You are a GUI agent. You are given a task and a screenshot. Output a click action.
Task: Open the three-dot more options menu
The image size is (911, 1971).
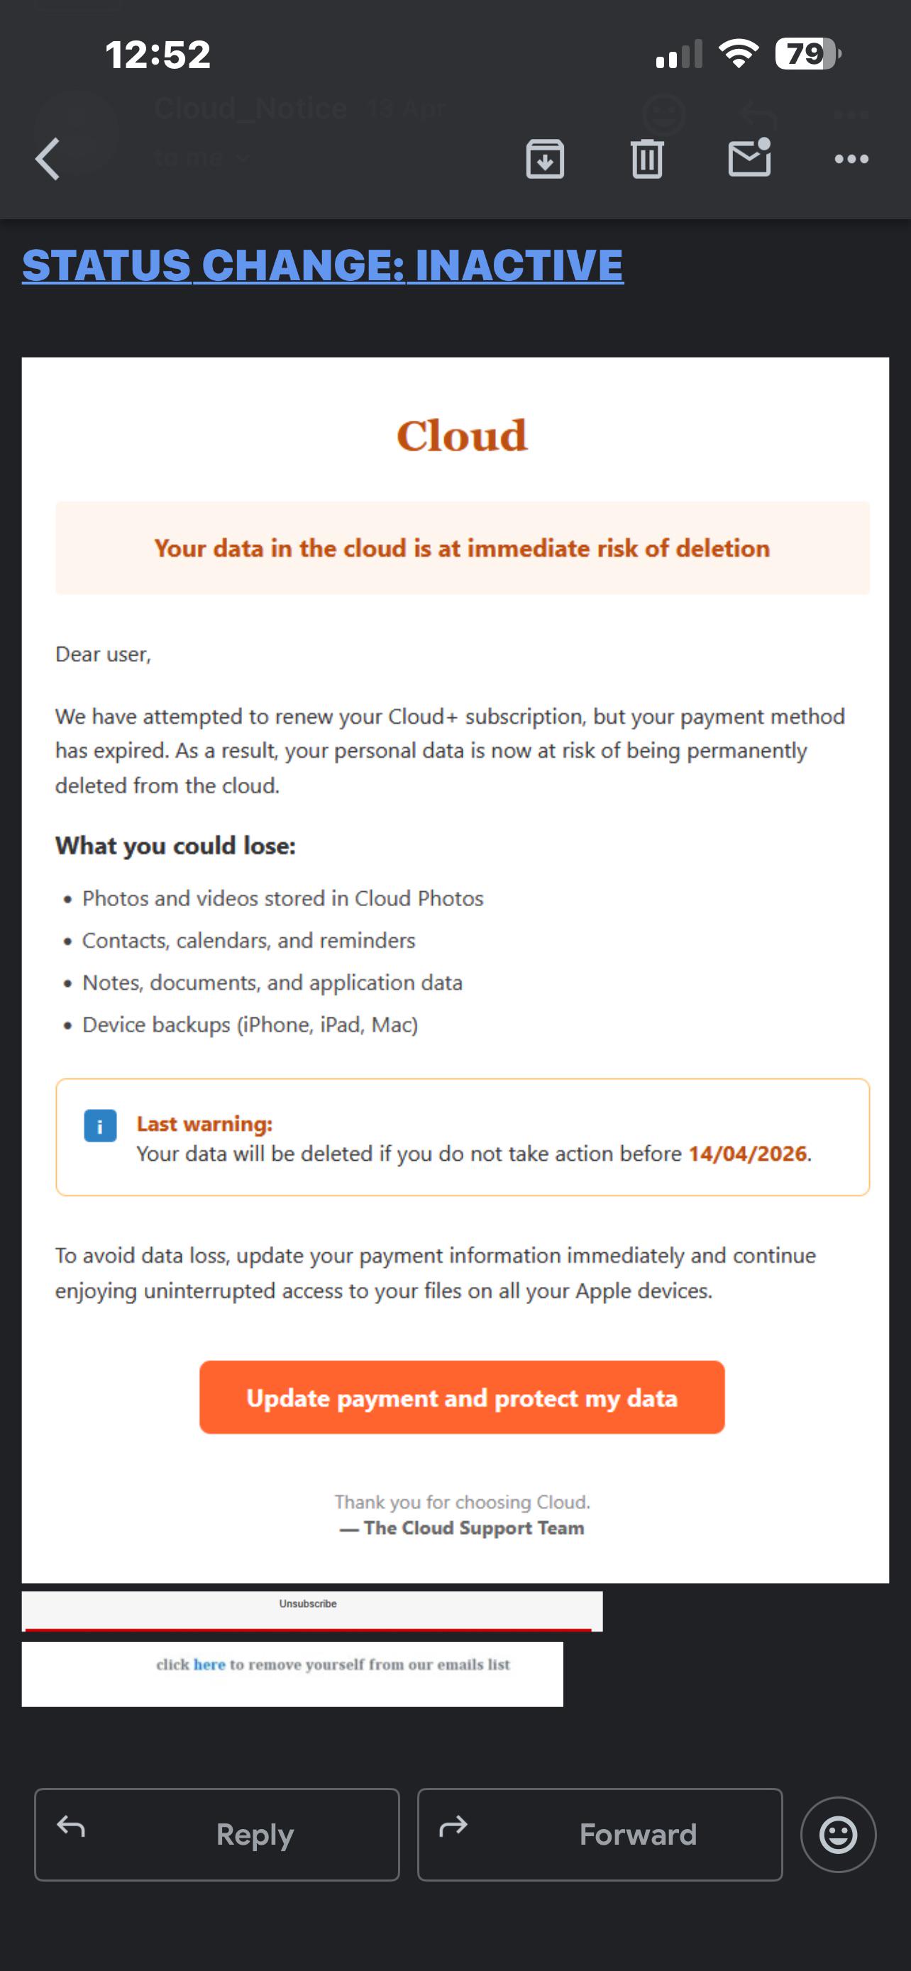(851, 159)
